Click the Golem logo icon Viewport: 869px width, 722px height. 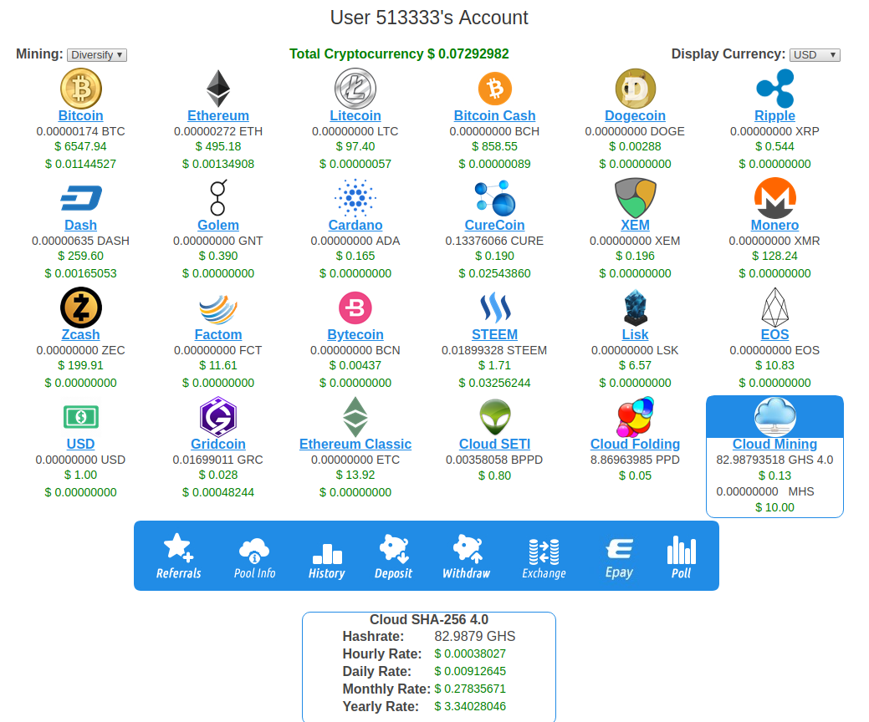point(218,197)
